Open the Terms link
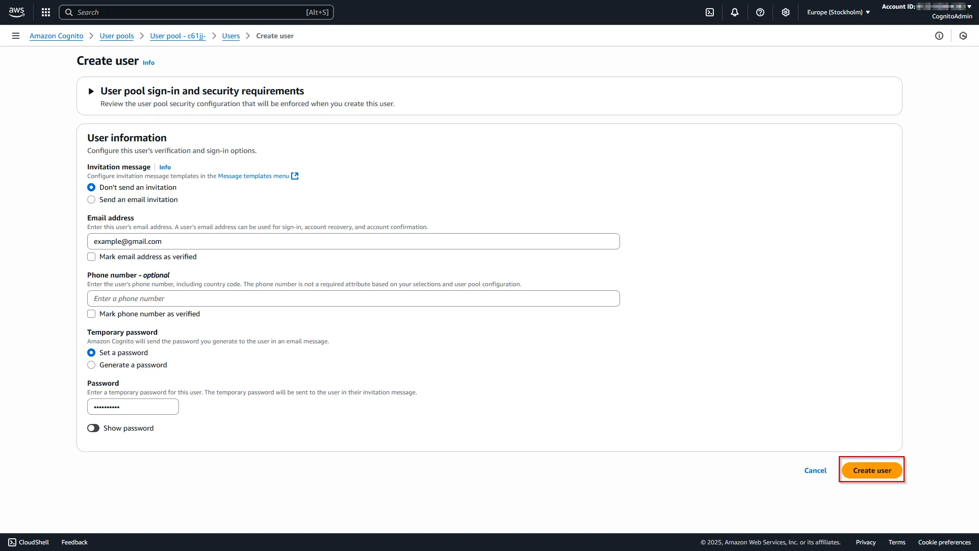979x551 pixels. 897,542
